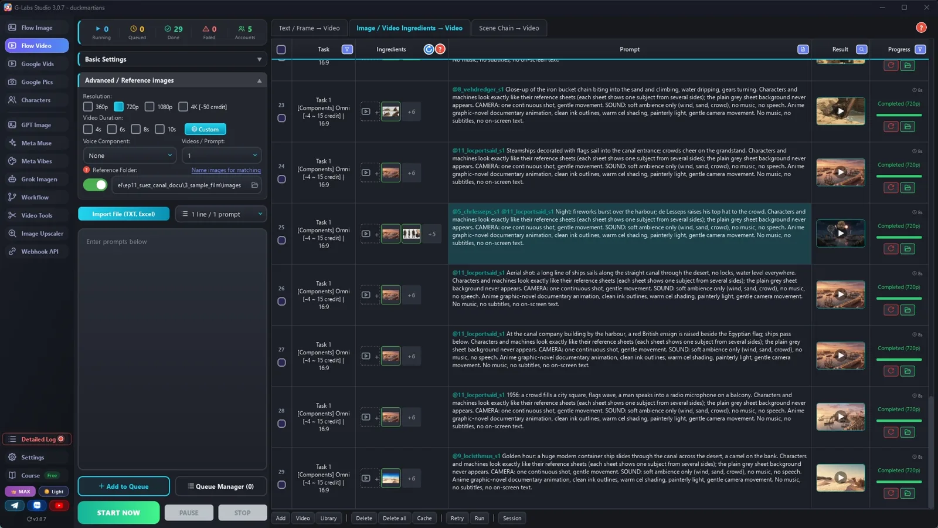Image resolution: width=938 pixels, height=528 pixels.
Task: Check the 6s video duration box
Action: click(x=111, y=129)
